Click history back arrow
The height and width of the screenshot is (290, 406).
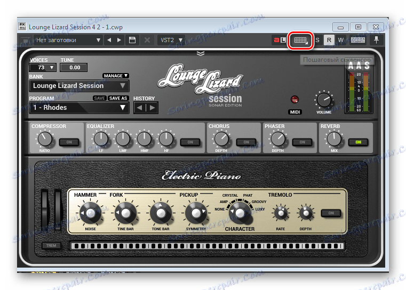coord(140,108)
